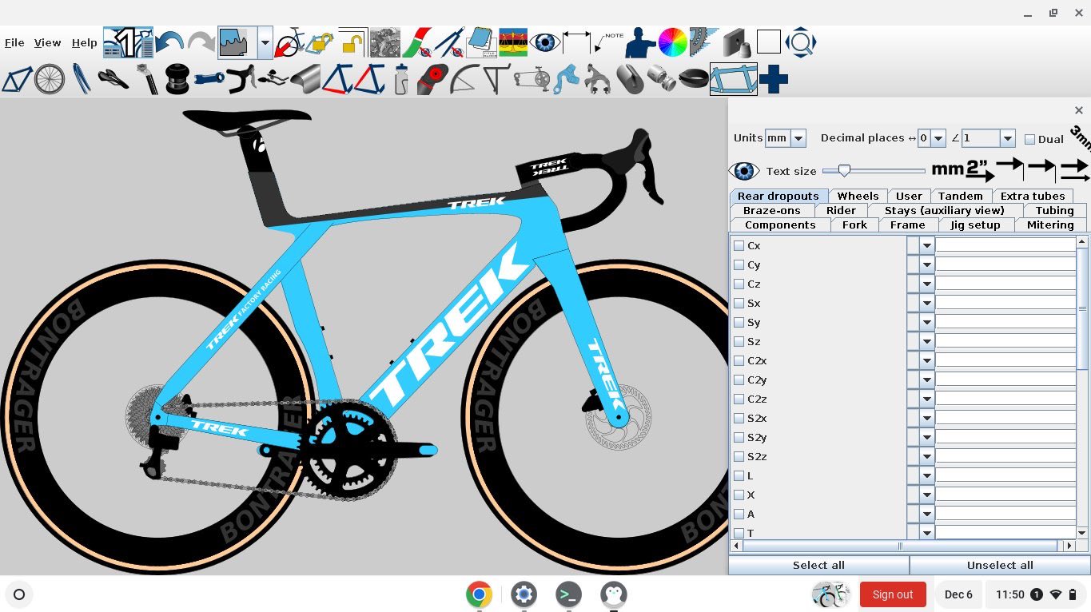Open the spoked wheel icon

50,80
